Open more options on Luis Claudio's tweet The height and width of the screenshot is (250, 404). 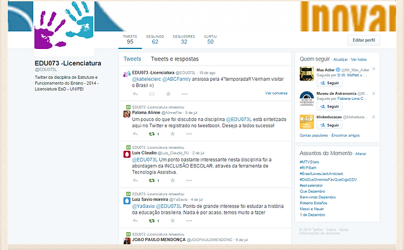[x=189, y=180]
